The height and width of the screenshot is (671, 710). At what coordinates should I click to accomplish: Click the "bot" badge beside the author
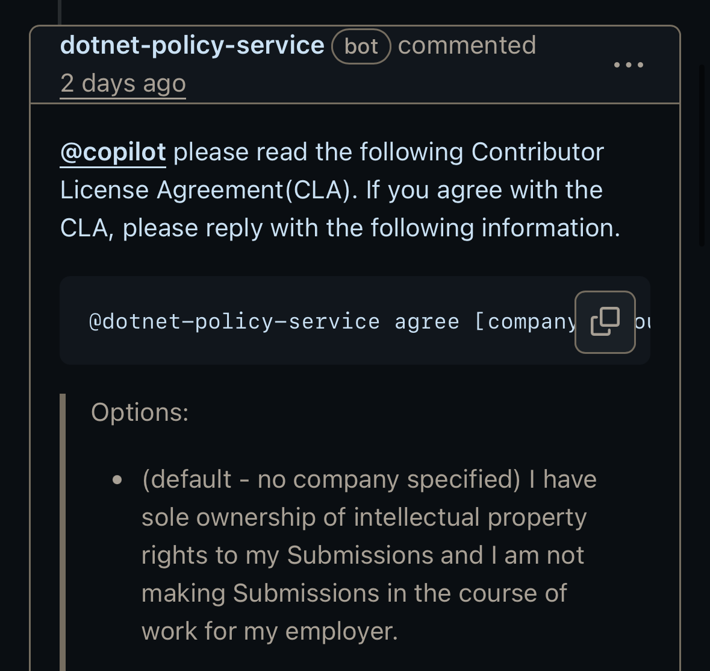(x=361, y=46)
